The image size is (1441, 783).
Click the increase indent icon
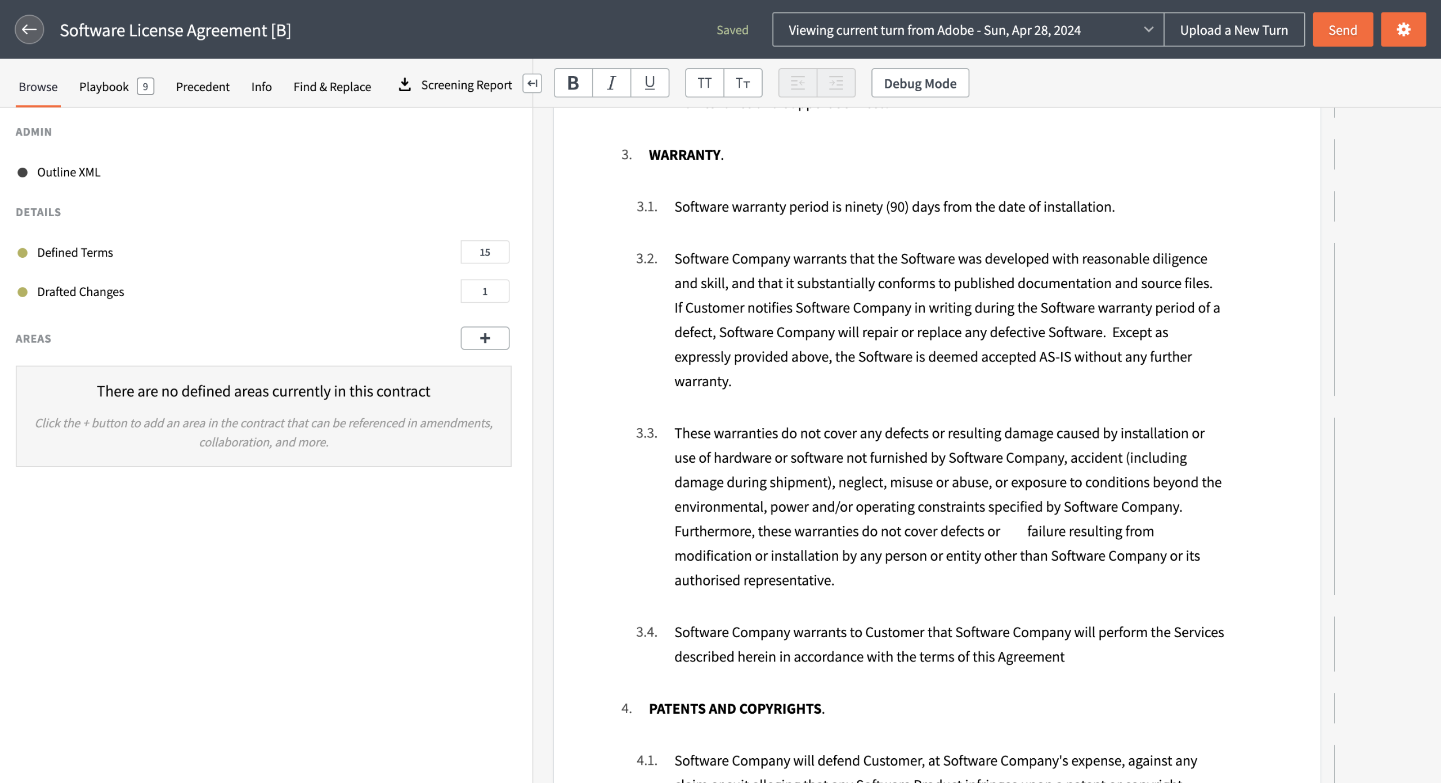tap(836, 83)
